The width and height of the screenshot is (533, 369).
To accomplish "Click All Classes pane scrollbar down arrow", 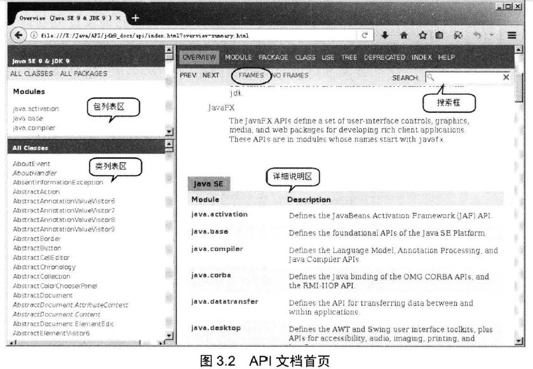I will (x=169, y=336).
